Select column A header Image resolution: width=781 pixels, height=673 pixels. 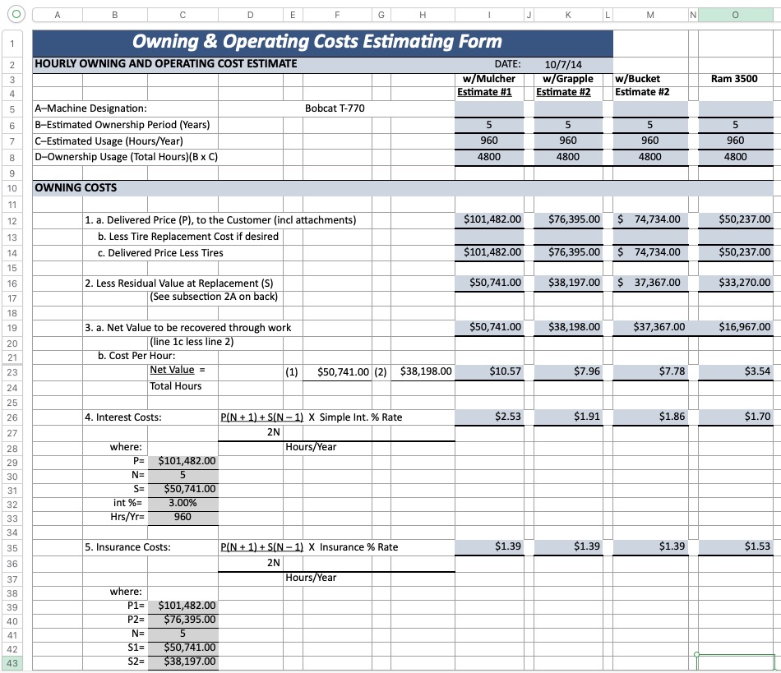pos(58,15)
